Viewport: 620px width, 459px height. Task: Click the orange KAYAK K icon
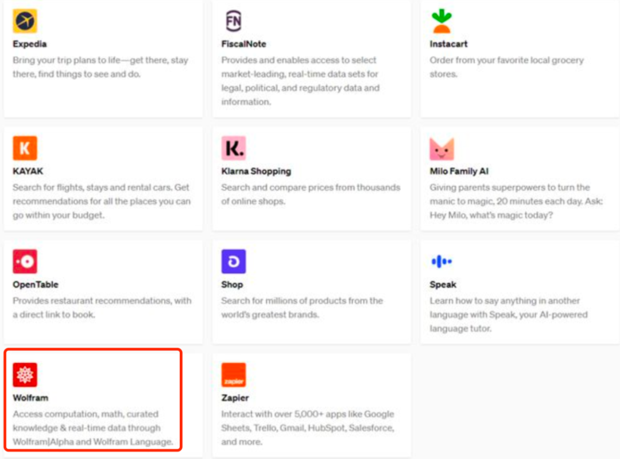[x=25, y=148]
